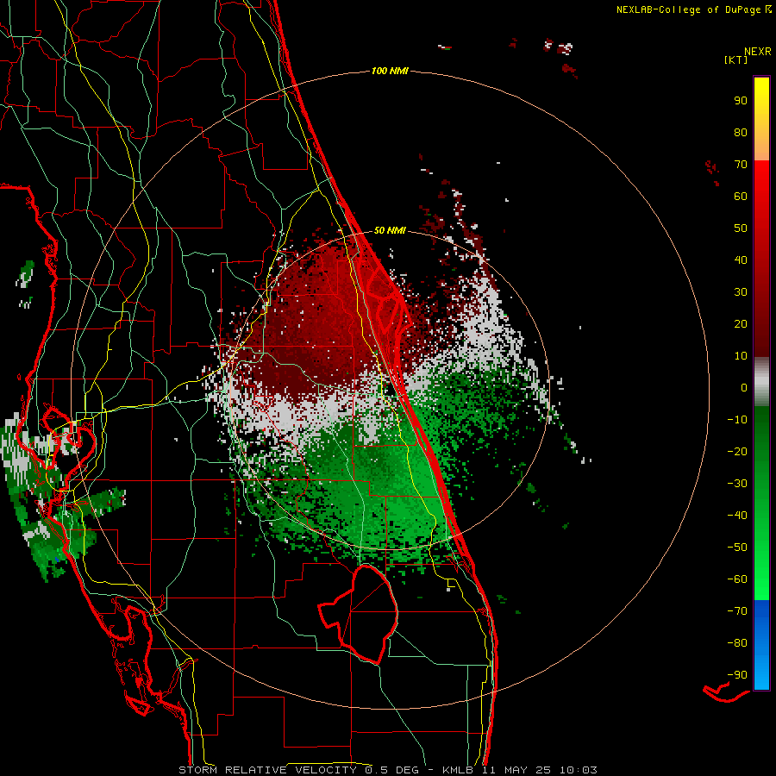Viewport: 776px width, 776px height.
Task: Click the [KT] units label
Action: (736, 59)
